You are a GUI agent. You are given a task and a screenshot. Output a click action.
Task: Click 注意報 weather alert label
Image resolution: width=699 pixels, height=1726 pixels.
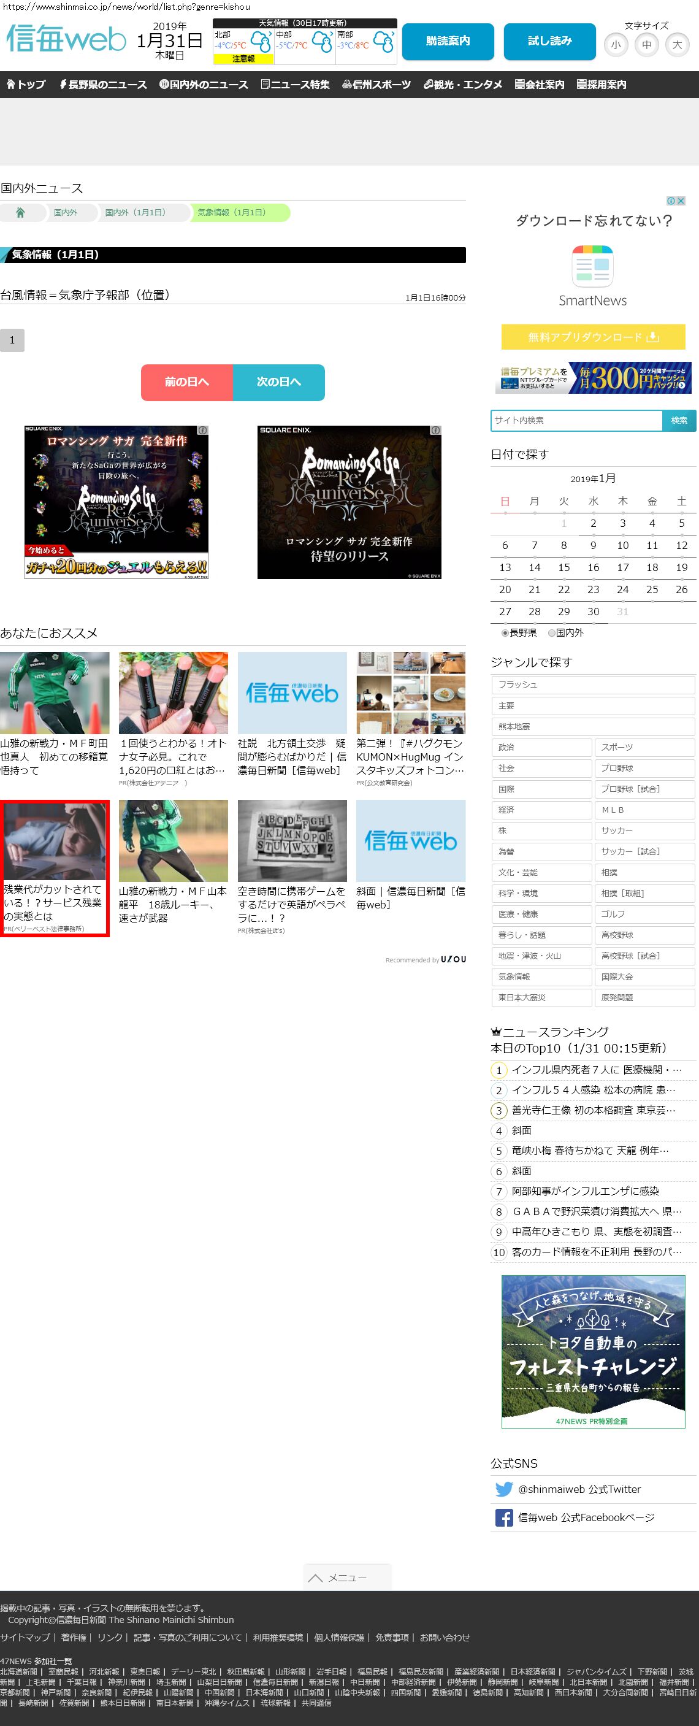(x=243, y=59)
